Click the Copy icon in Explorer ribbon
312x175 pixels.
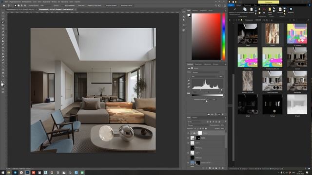click(245, 9)
